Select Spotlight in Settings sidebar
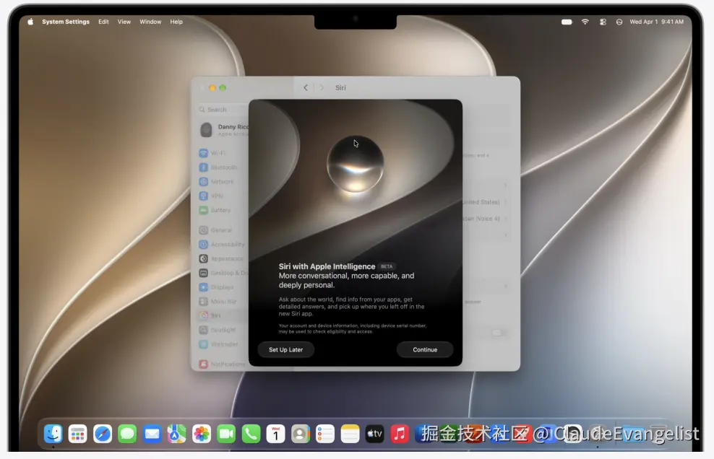The height and width of the screenshot is (459, 714). pos(223,330)
